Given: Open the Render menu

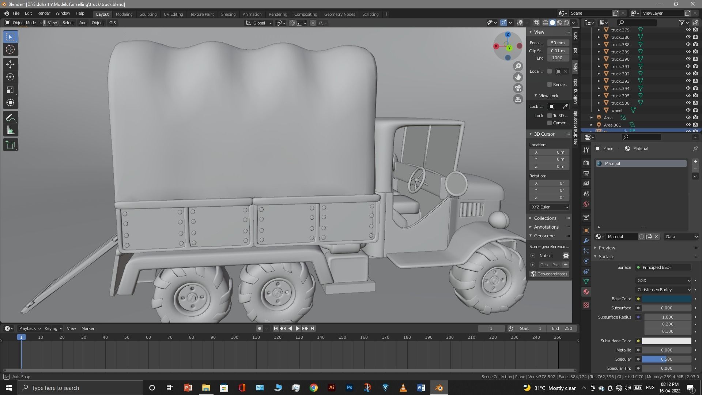Looking at the screenshot, I should tap(44, 13).
